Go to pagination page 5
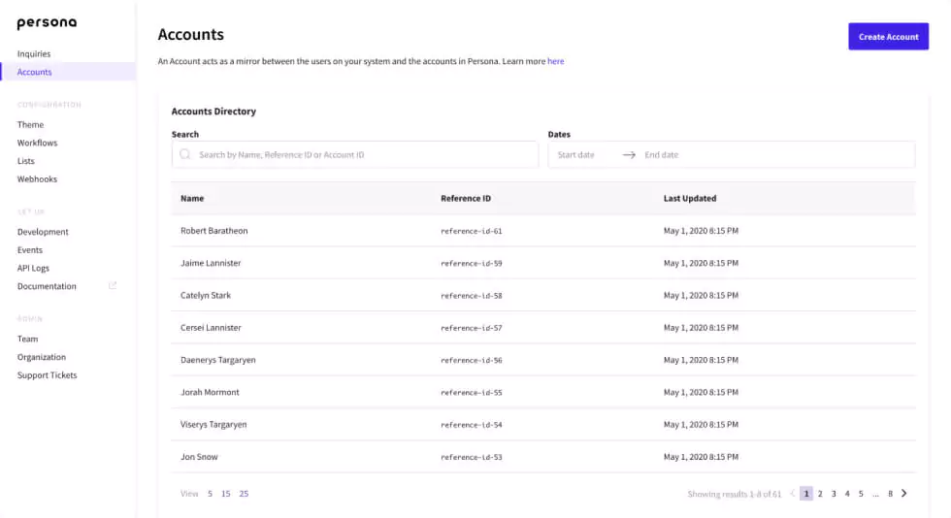This screenshot has width=951, height=518. click(x=861, y=494)
